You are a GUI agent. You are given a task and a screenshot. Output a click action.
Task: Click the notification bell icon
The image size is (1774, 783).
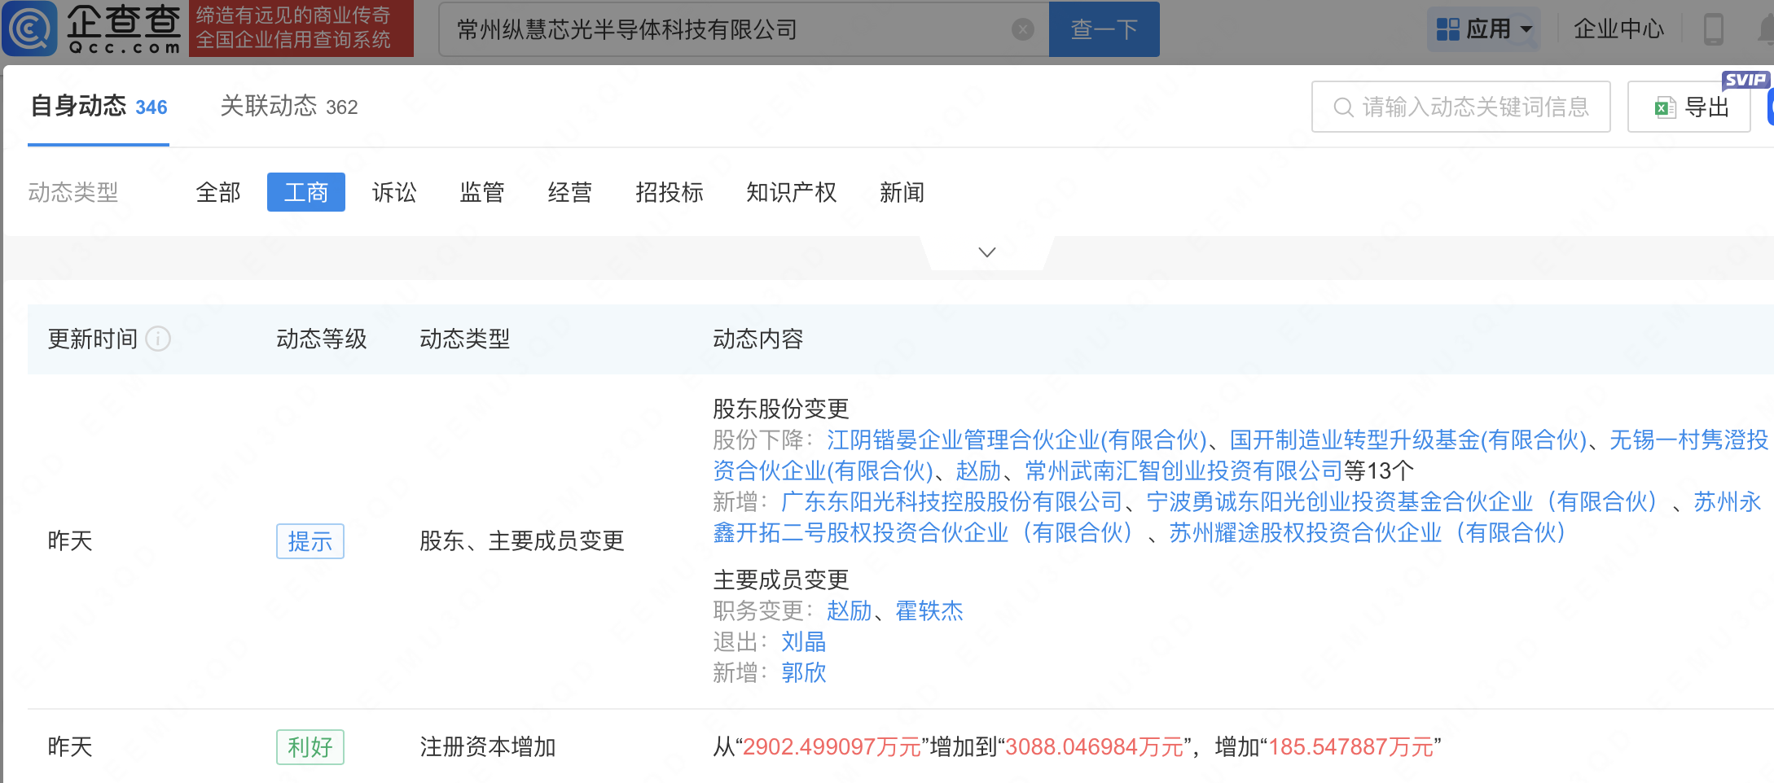1766,29
